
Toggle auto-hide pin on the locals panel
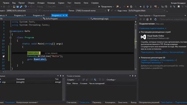(60, 76)
